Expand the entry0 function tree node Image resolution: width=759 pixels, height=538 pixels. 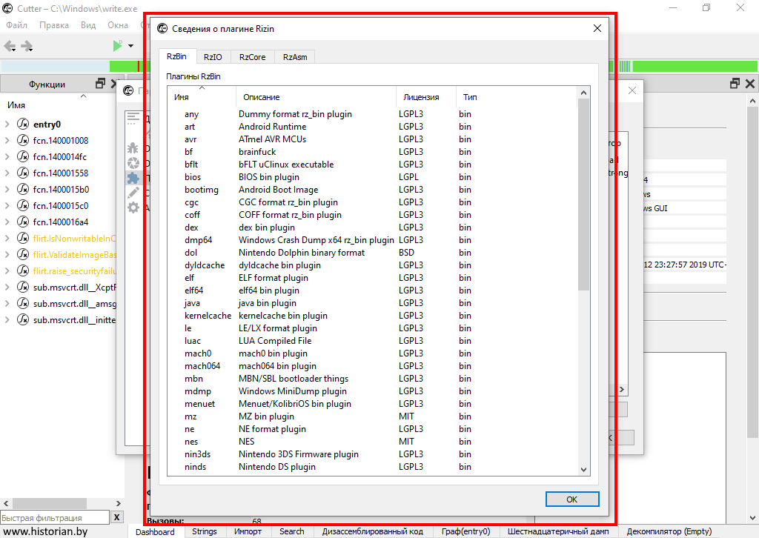tap(7, 124)
